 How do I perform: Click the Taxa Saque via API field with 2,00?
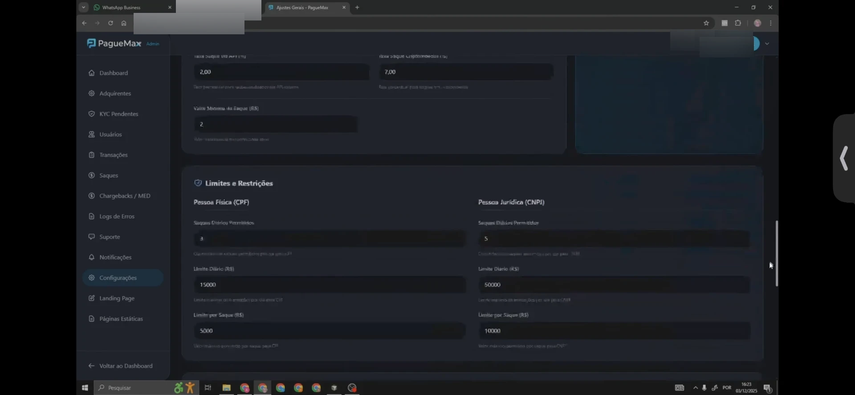pos(281,72)
